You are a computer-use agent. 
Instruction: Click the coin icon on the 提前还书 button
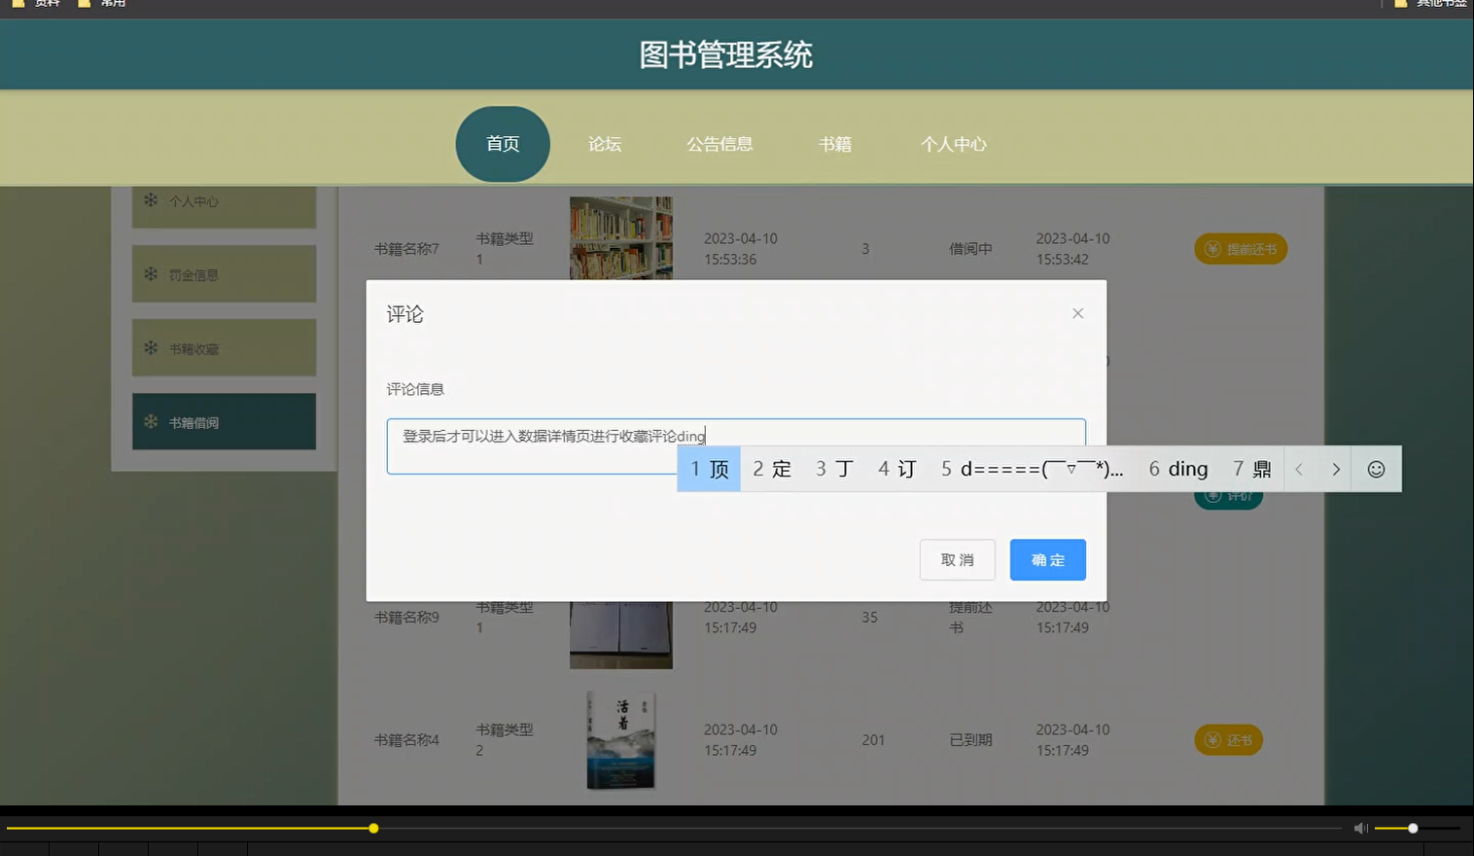pyautogui.click(x=1211, y=248)
